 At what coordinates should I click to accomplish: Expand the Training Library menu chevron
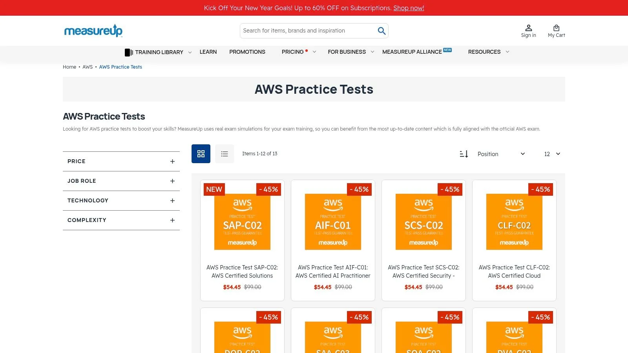190,52
